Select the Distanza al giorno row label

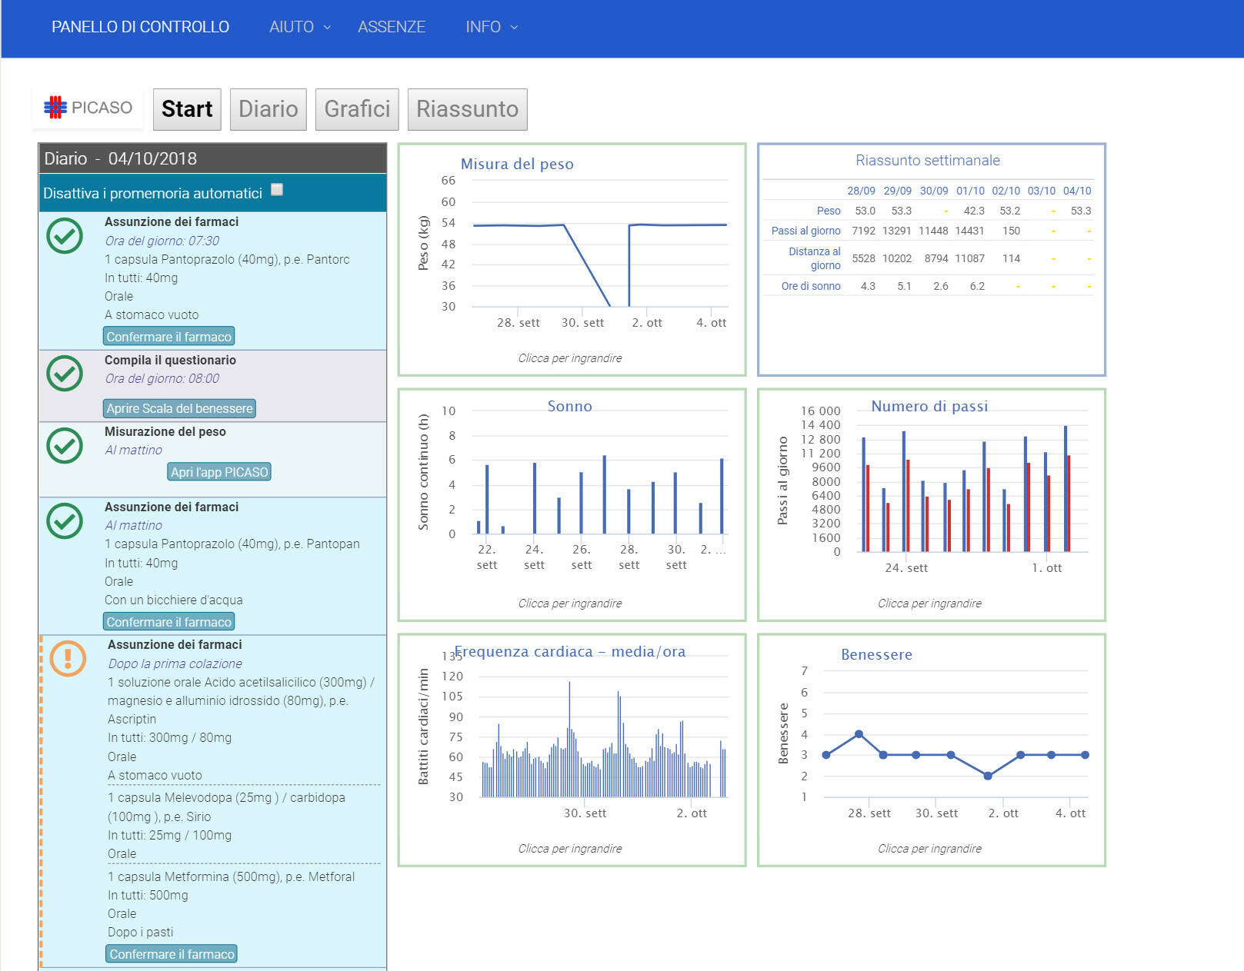[x=814, y=258]
